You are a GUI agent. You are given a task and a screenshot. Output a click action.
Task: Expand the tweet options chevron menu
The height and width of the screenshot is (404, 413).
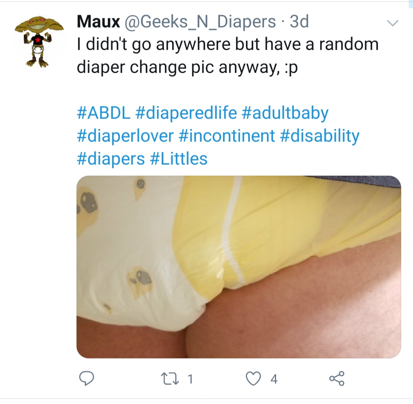[x=392, y=23]
